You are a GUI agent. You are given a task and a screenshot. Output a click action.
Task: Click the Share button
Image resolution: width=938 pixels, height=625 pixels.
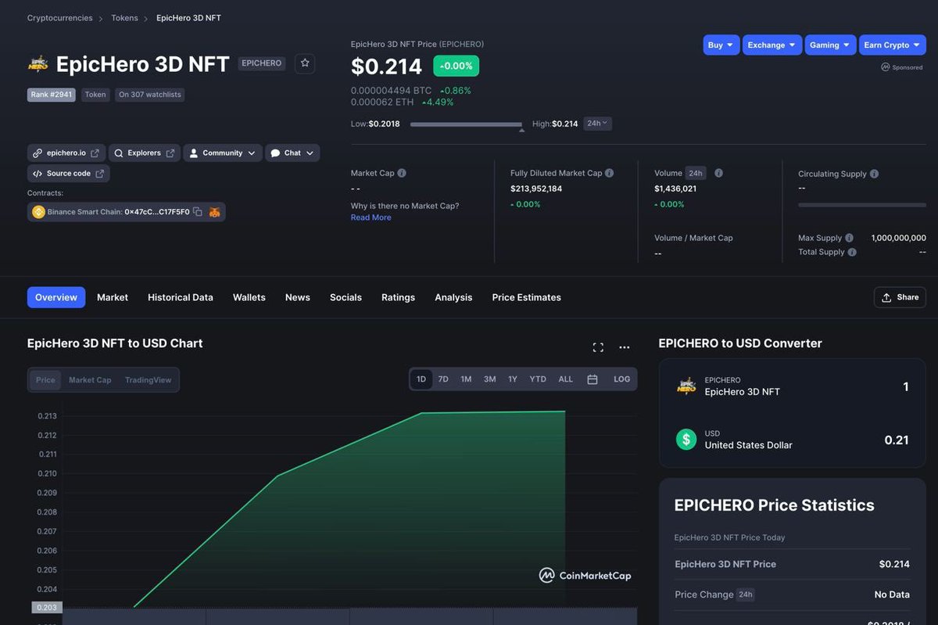pos(900,297)
